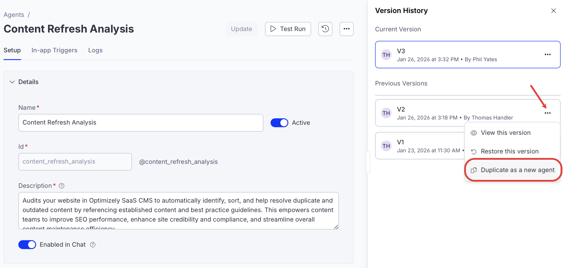The image size is (566, 268).
Task: Toggle the Active switch off
Action: tap(279, 123)
